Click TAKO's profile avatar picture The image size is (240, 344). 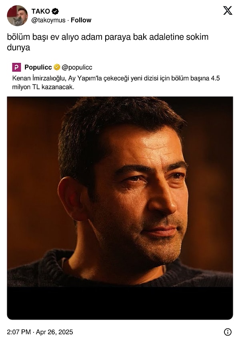point(17,16)
